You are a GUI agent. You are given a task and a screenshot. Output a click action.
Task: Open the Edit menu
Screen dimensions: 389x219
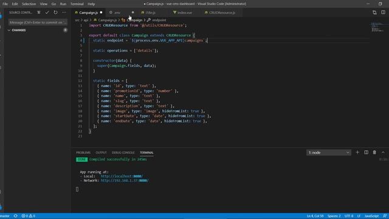coord(15,4)
